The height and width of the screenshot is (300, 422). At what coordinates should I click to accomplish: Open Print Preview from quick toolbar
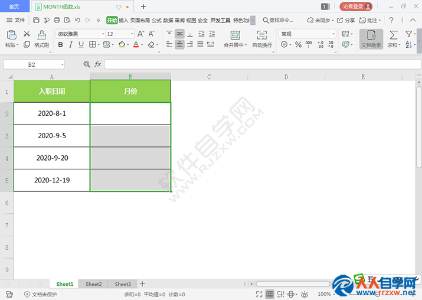tap(67, 20)
